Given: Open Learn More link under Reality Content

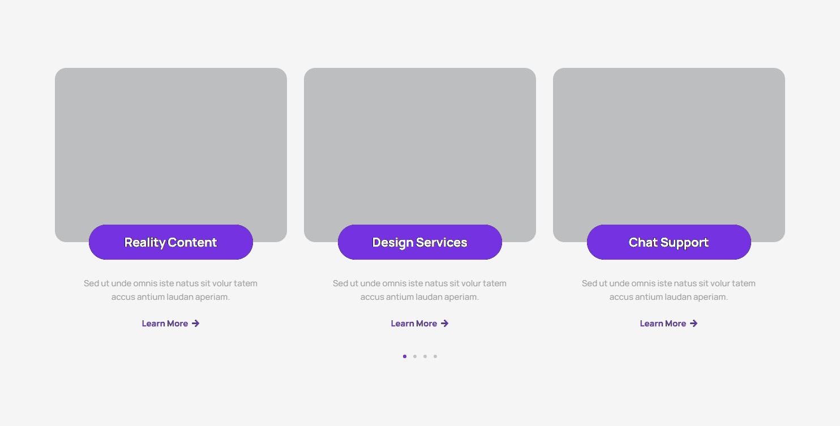Looking at the screenshot, I should tap(165, 324).
